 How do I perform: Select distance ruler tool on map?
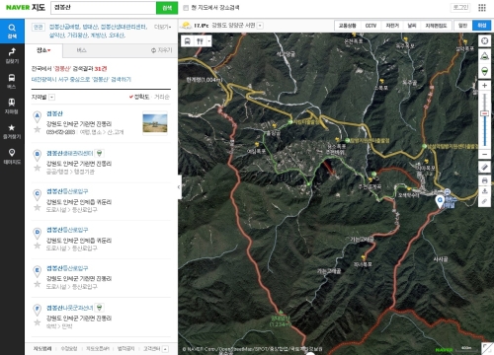(x=484, y=168)
